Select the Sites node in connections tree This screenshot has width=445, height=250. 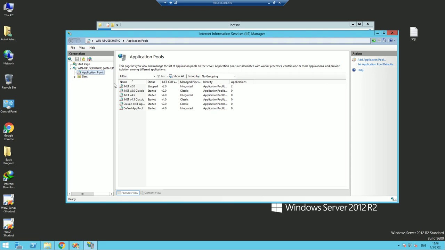(84, 77)
